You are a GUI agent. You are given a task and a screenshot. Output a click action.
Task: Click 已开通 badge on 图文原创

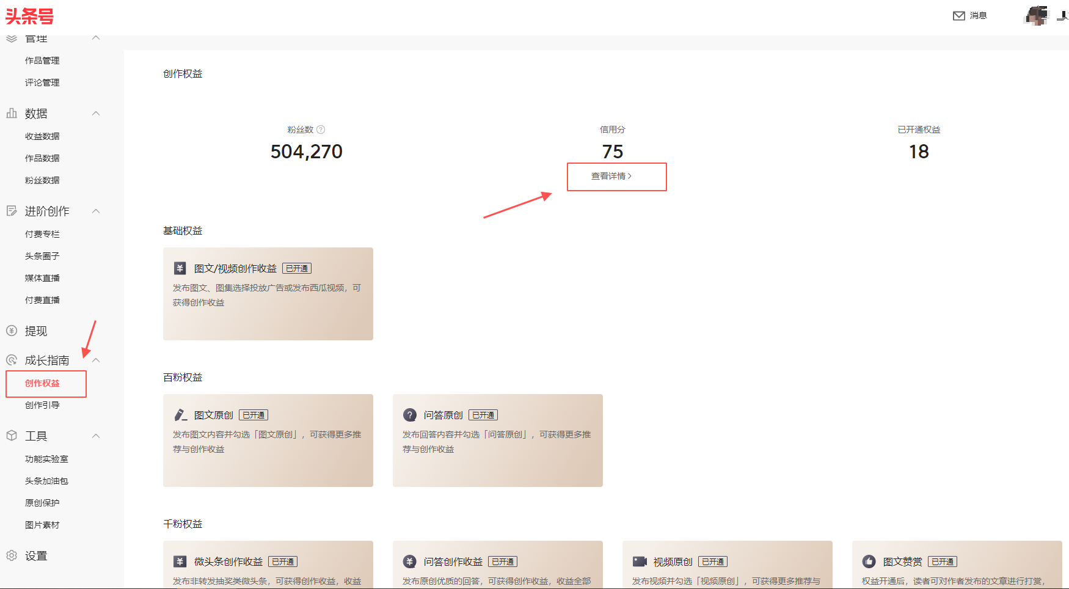[254, 415]
